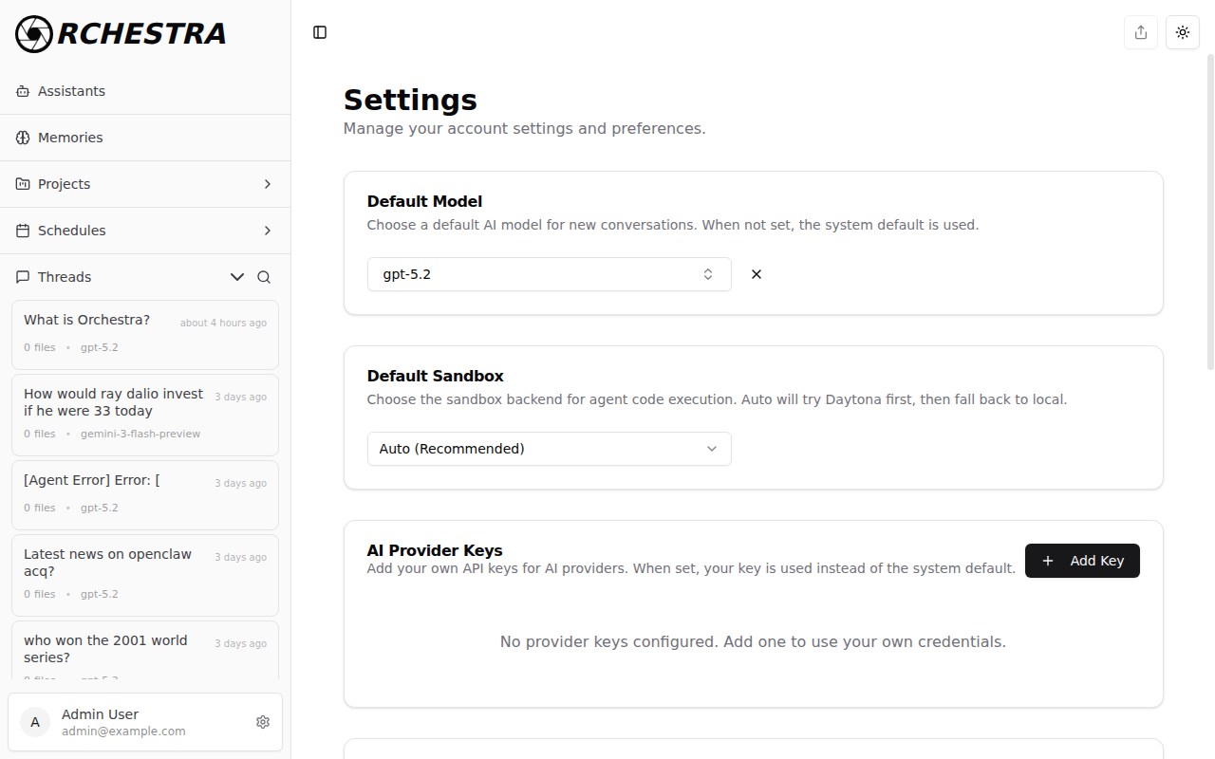Viewport: 1215px width, 759px height.
Task: Open Projects in the sidebar
Action: coord(145,184)
